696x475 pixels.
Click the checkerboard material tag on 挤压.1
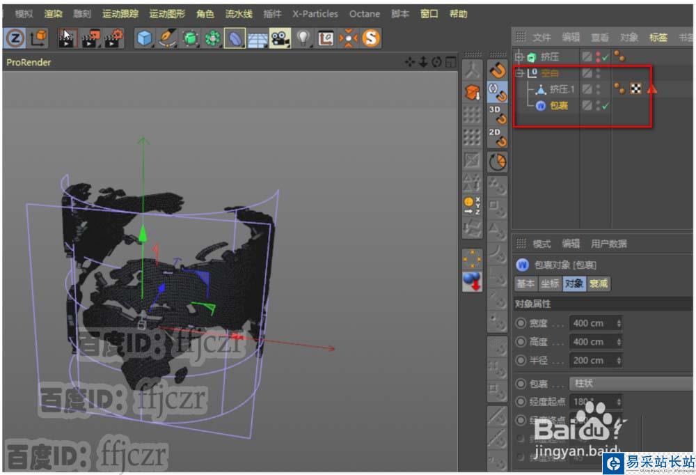coord(635,88)
